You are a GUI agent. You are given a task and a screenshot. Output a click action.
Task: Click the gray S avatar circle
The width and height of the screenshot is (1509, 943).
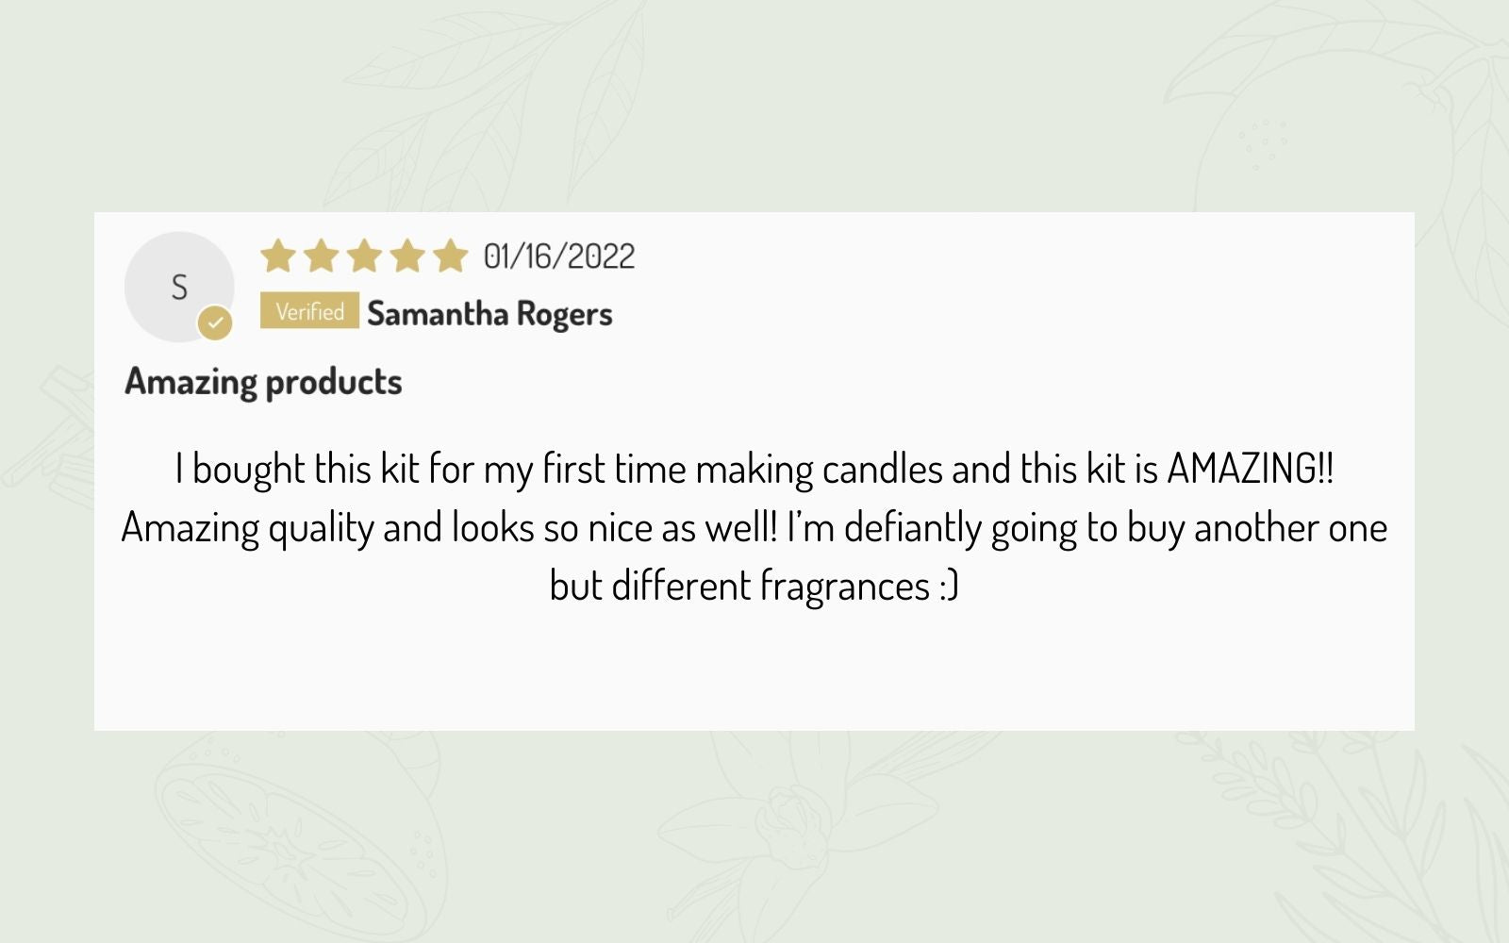(179, 286)
